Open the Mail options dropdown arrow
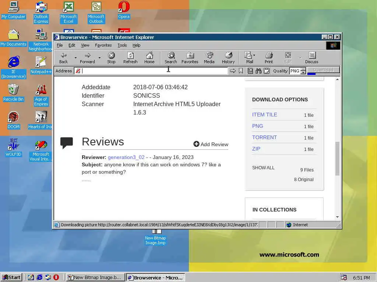377x282 pixels. pyautogui.click(x=254, y=55)
